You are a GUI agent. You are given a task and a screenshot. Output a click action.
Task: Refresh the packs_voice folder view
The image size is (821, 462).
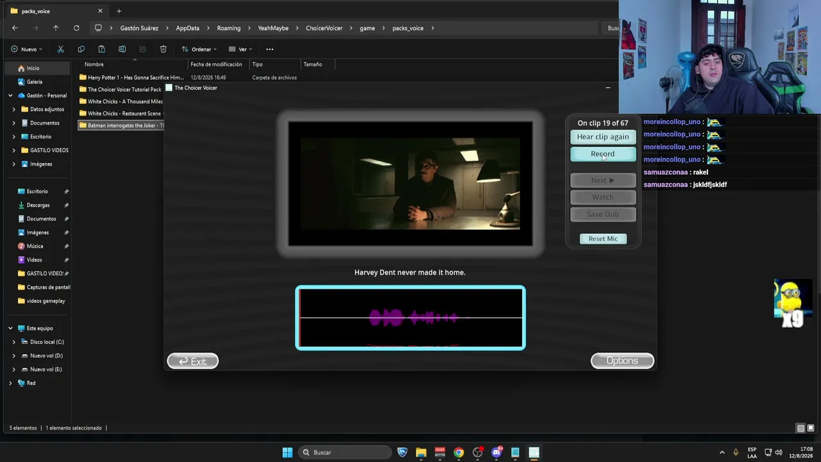76,28
